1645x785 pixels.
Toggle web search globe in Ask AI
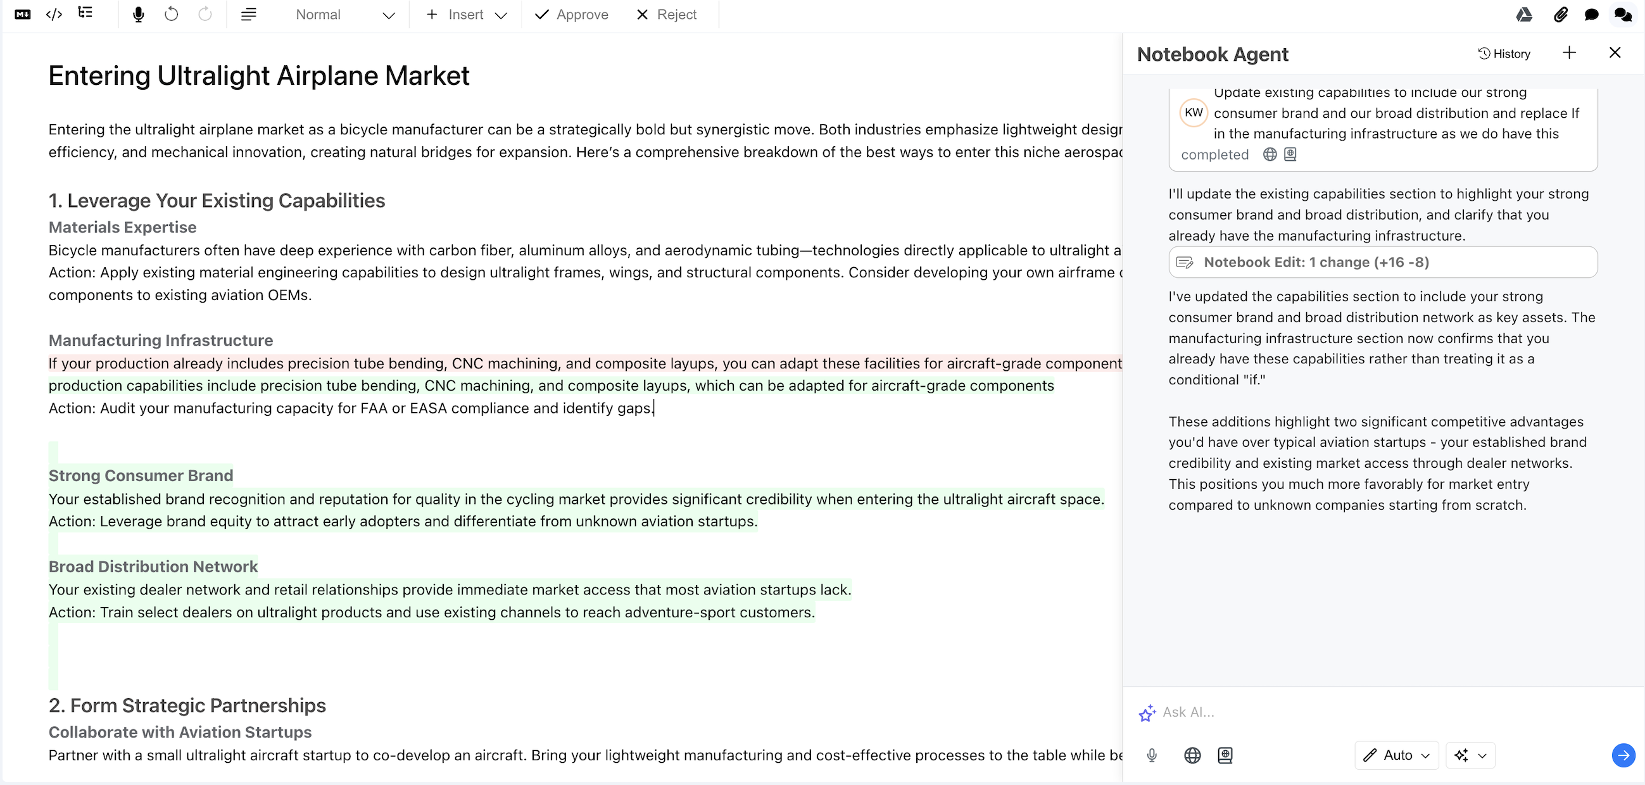point(1192,755)
